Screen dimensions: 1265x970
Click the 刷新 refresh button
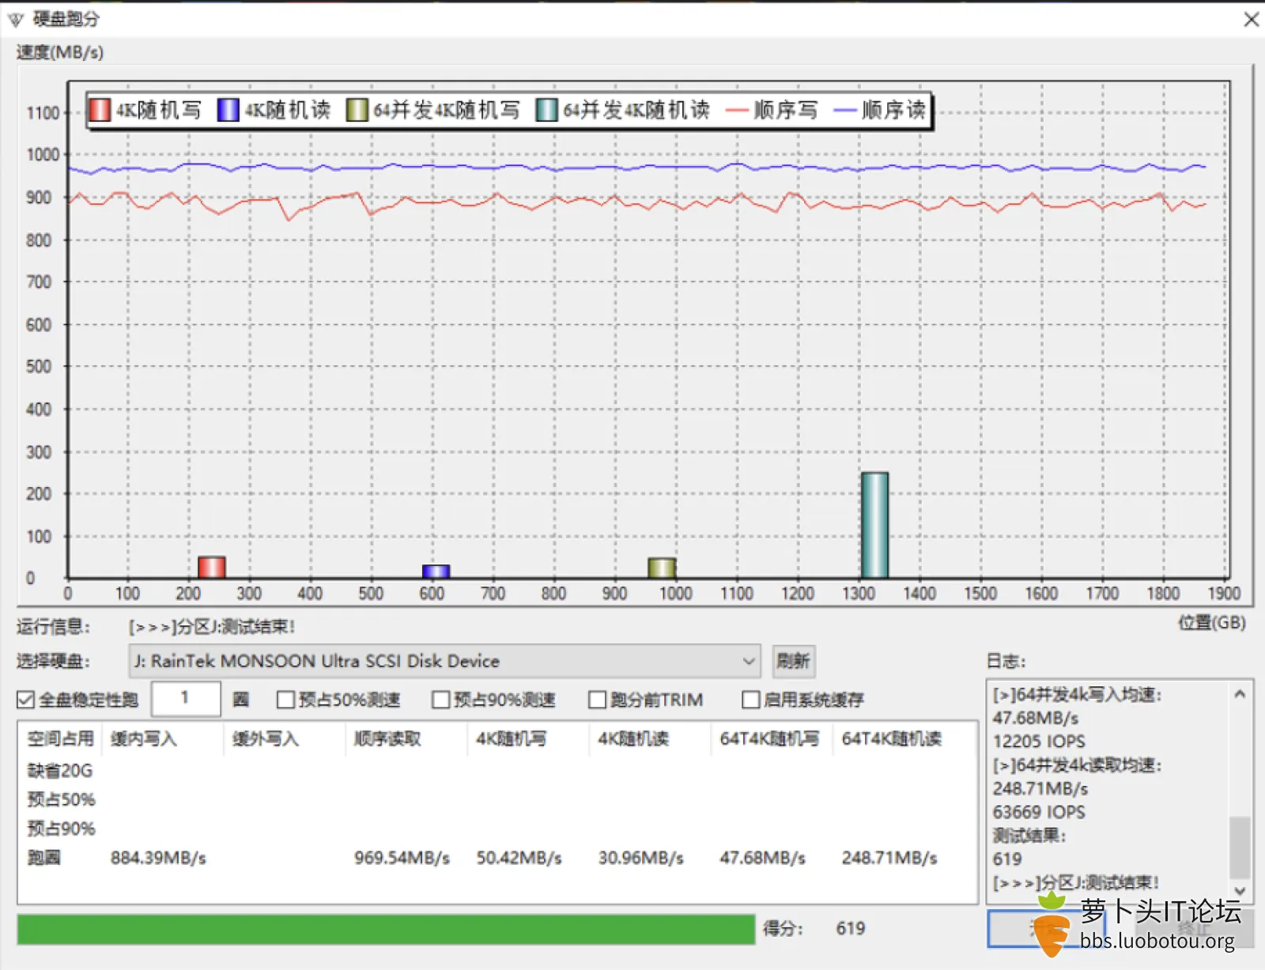[x=793, y=661]
